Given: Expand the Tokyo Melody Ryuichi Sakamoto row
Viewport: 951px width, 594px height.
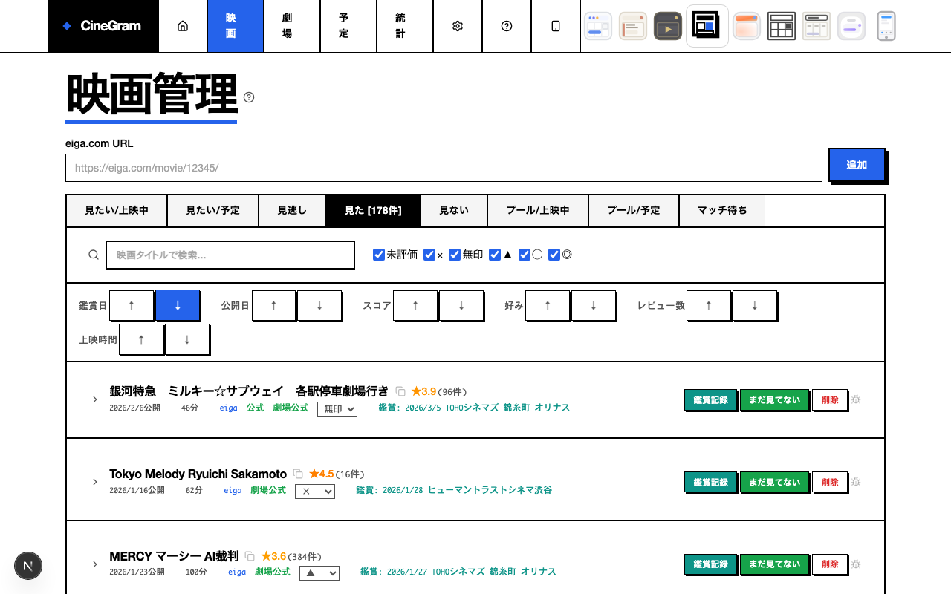Looking at the screenshot, I should (95, 482).
